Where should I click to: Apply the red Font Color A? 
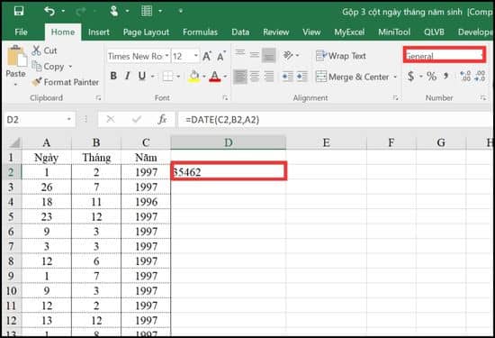pos(215,77)
